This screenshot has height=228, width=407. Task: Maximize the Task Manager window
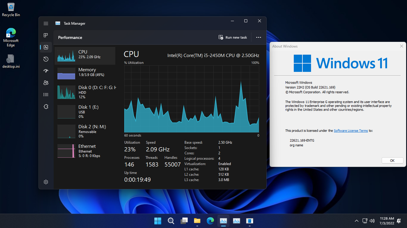[245, 21]
